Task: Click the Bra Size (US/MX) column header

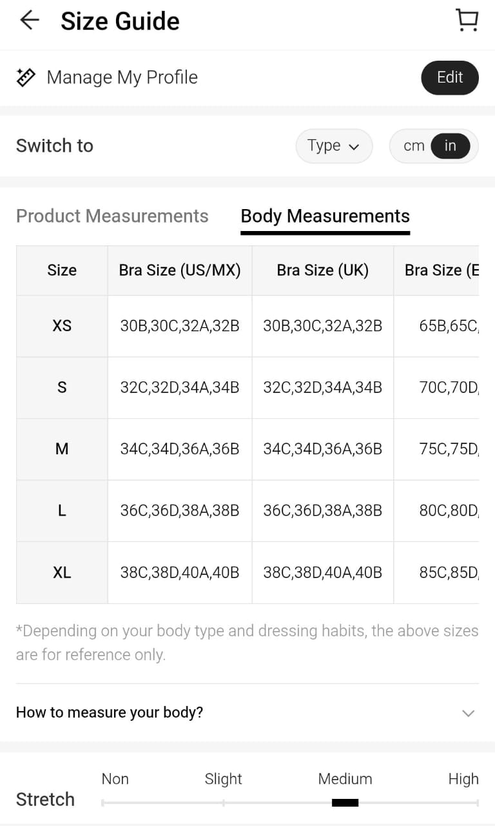Action: [x=180, y=270]
